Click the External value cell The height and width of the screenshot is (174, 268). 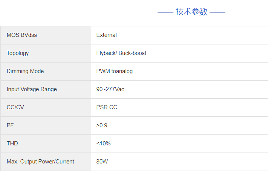tap(107, 35)
